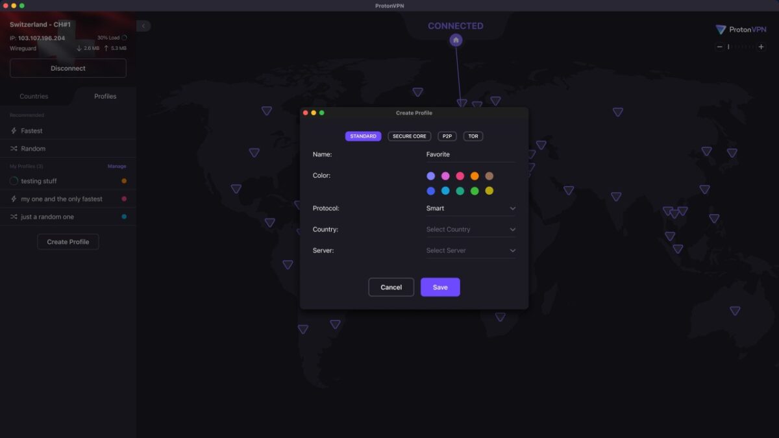Click the ProtonVPN logo icon
Viewport: 779px width, 438px height.
pyautogui.click(x=721, y=30)
